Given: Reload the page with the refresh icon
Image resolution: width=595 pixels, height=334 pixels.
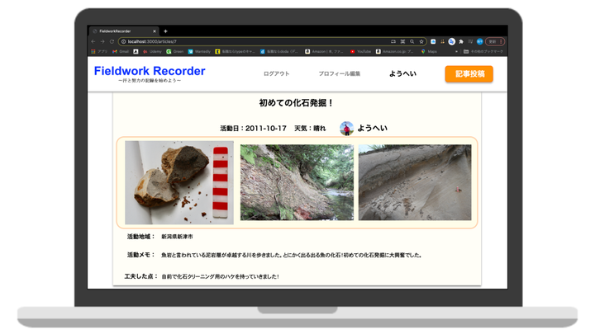Looking at the screenshot, I should 112,42.
